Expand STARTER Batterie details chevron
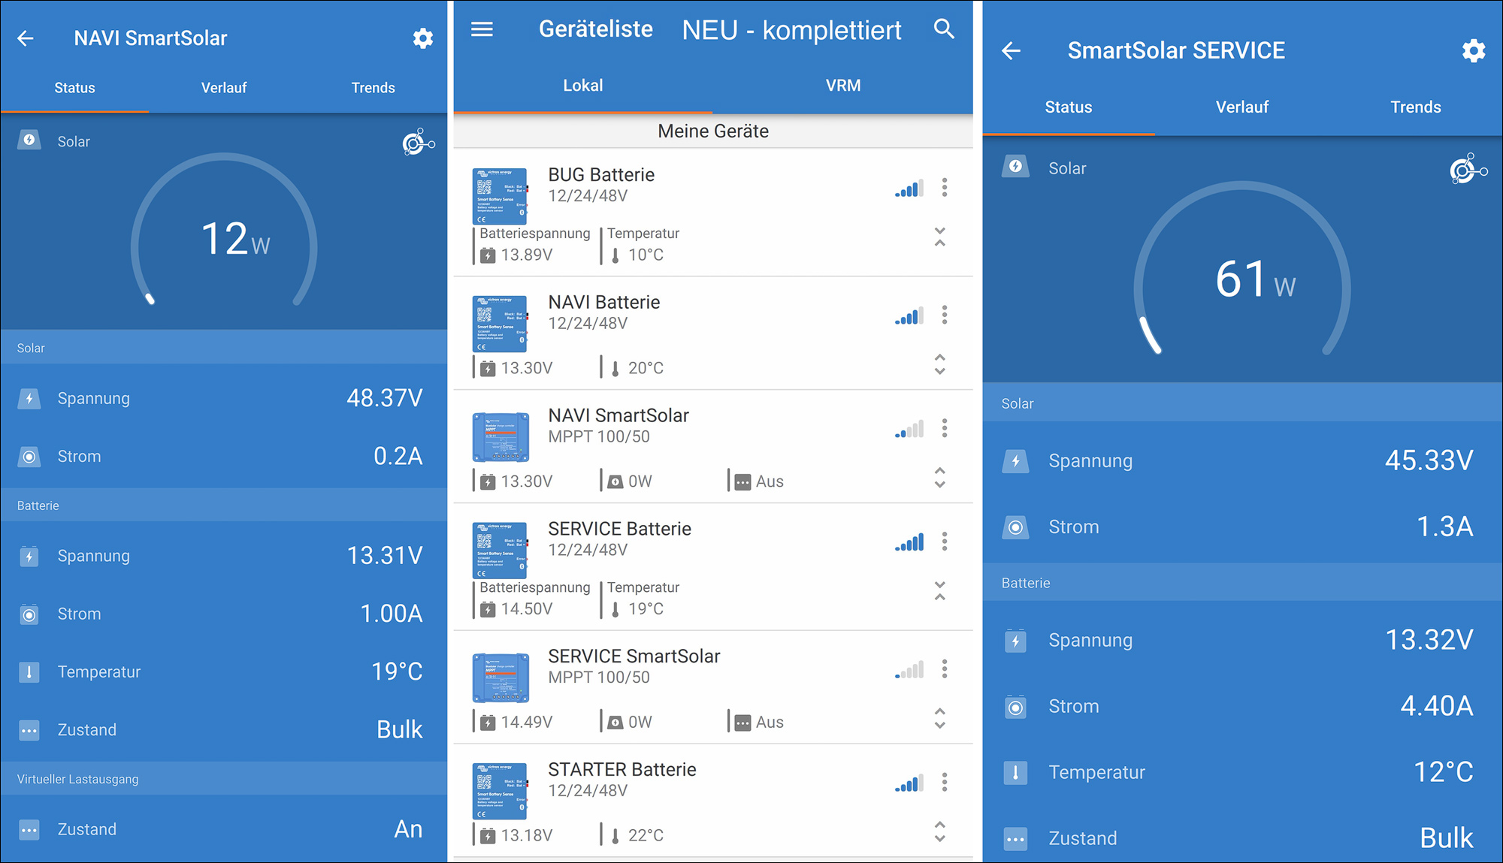 pos(939,831)
